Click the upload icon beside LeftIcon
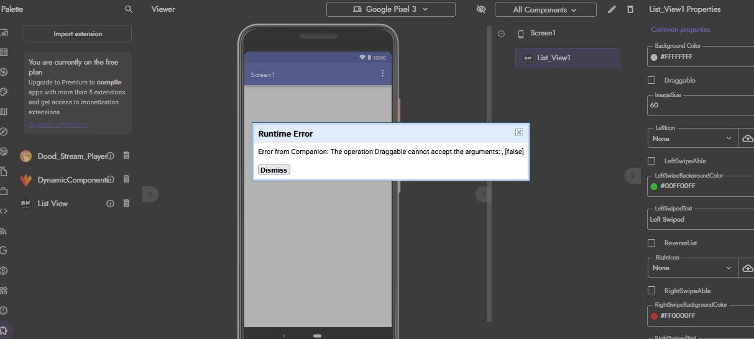The image size is (754, 339). click(x=747, y=138)
